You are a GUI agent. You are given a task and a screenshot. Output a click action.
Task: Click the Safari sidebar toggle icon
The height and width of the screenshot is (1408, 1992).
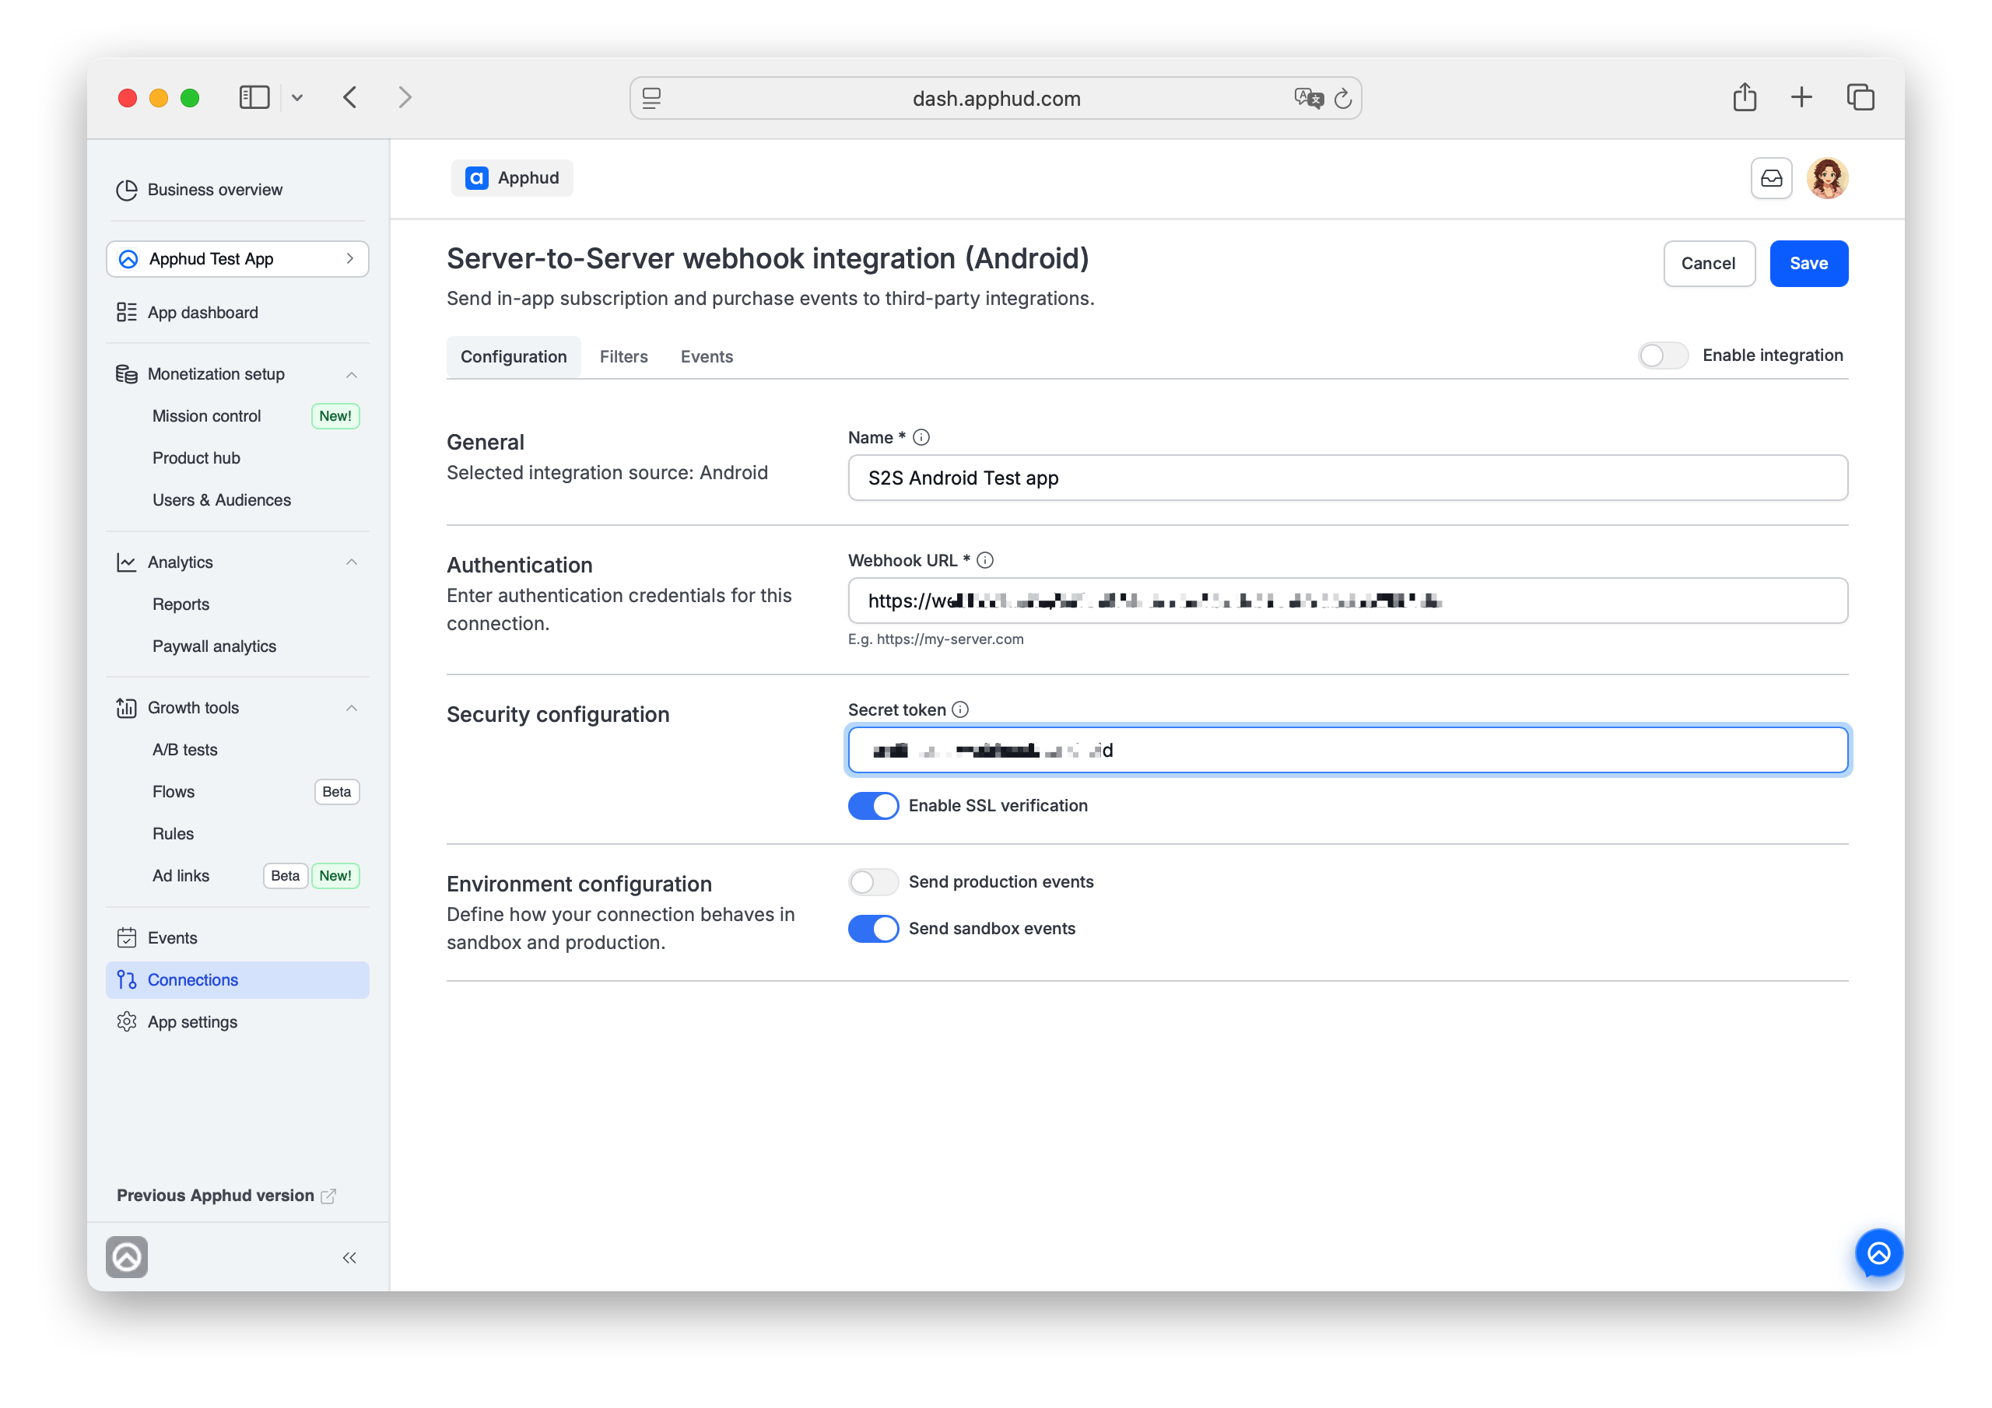[x=254, y=97]
